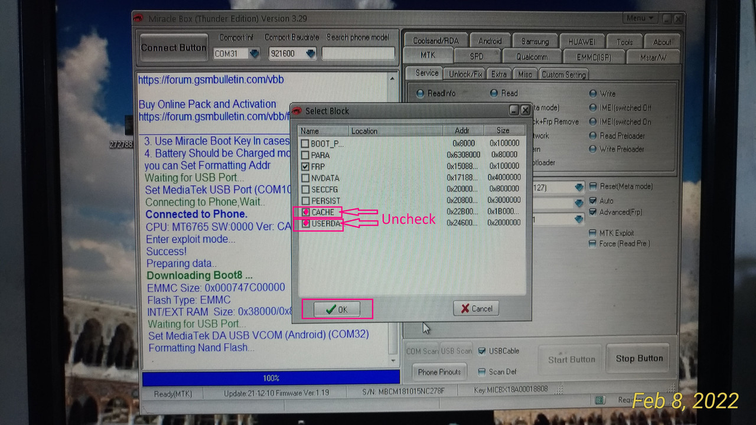Viewport: 756px width, 425px height.
Task: Select the PERSIST block checkbox
Action: tap(305, 201)
